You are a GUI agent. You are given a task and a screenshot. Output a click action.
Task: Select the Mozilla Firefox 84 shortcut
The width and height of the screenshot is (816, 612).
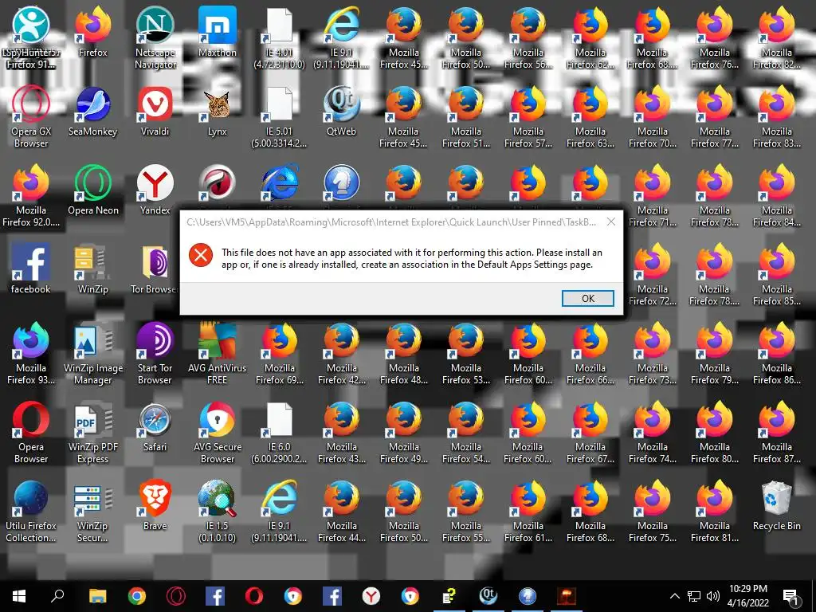(x=776, y=196)
